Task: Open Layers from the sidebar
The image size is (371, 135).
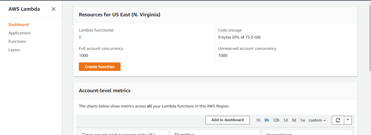Action: point(14,50)
